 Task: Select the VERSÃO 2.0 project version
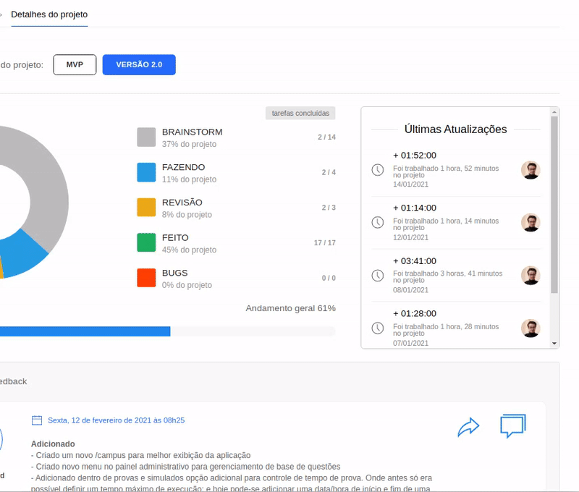tap(139, 64)
